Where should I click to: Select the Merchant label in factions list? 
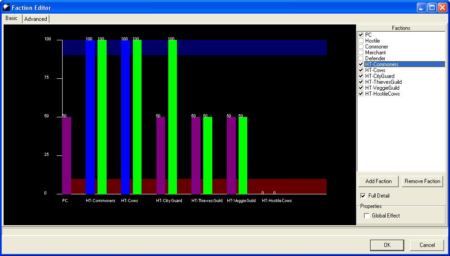coord(376,53)
